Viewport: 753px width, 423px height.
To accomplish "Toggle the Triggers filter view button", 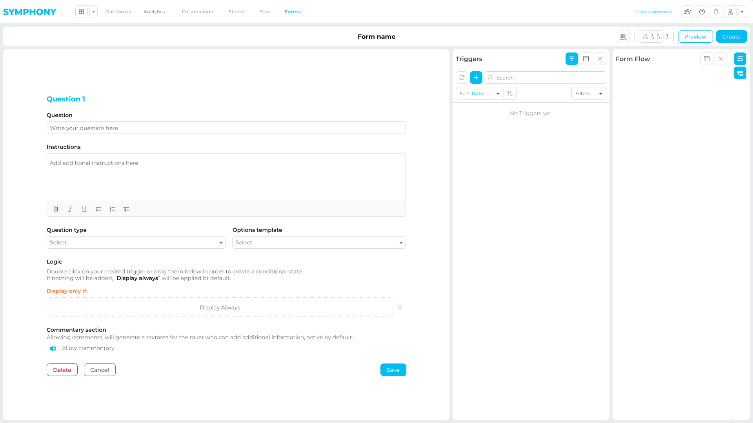I will [x=572, y=59].
